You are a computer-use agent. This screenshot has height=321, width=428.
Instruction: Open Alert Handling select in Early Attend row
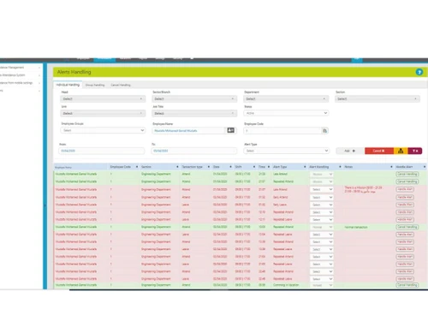[322, 198]
